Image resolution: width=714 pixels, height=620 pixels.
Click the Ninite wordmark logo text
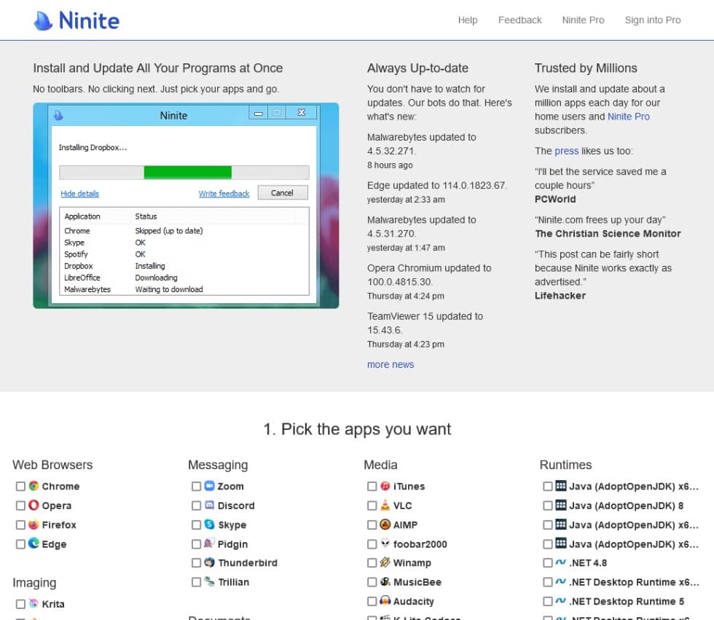[89, 21]
